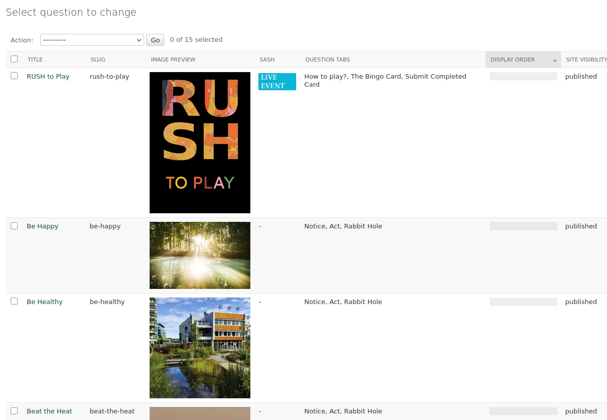Tick the Be Healthy row checkbox
Image resolution: width=607 pixels, height=420 pixels.
tap(14, 302)
